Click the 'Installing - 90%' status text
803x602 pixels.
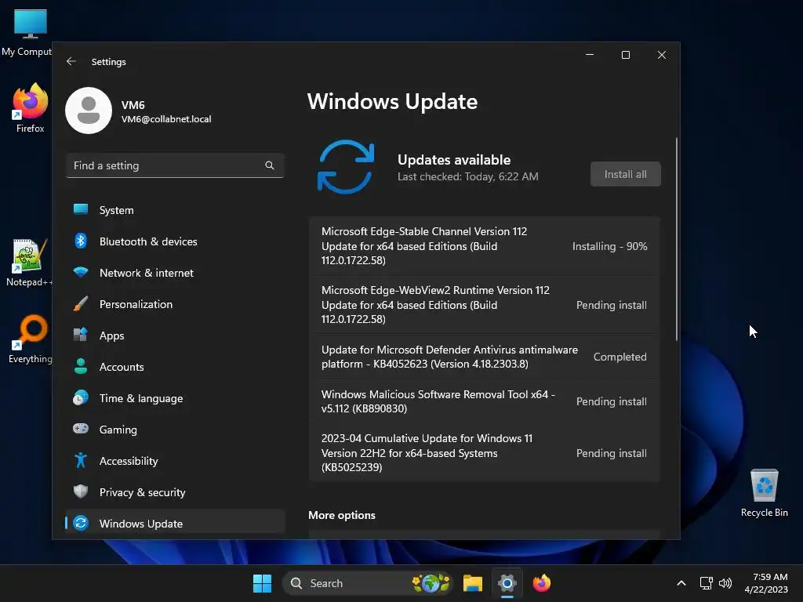(609, 246)
